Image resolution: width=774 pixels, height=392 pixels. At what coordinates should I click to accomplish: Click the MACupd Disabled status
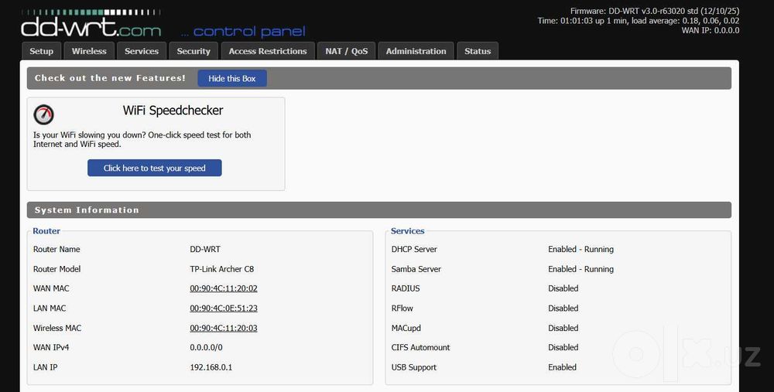point(563,328)
